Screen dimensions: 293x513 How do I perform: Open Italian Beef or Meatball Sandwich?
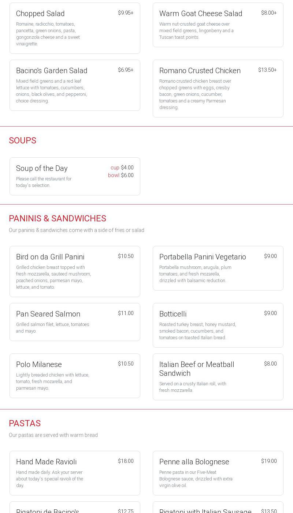218,377
